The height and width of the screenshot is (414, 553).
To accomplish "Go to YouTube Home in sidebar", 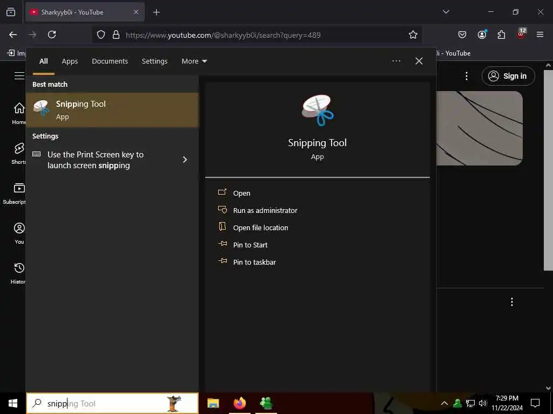I will pyautogui.click(x=19, y=114).
